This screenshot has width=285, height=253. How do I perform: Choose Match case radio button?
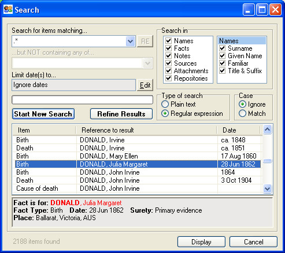(242, 114)
